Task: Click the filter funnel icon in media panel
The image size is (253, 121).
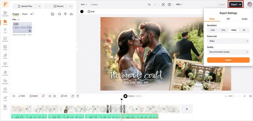Action: pos(65,14)
